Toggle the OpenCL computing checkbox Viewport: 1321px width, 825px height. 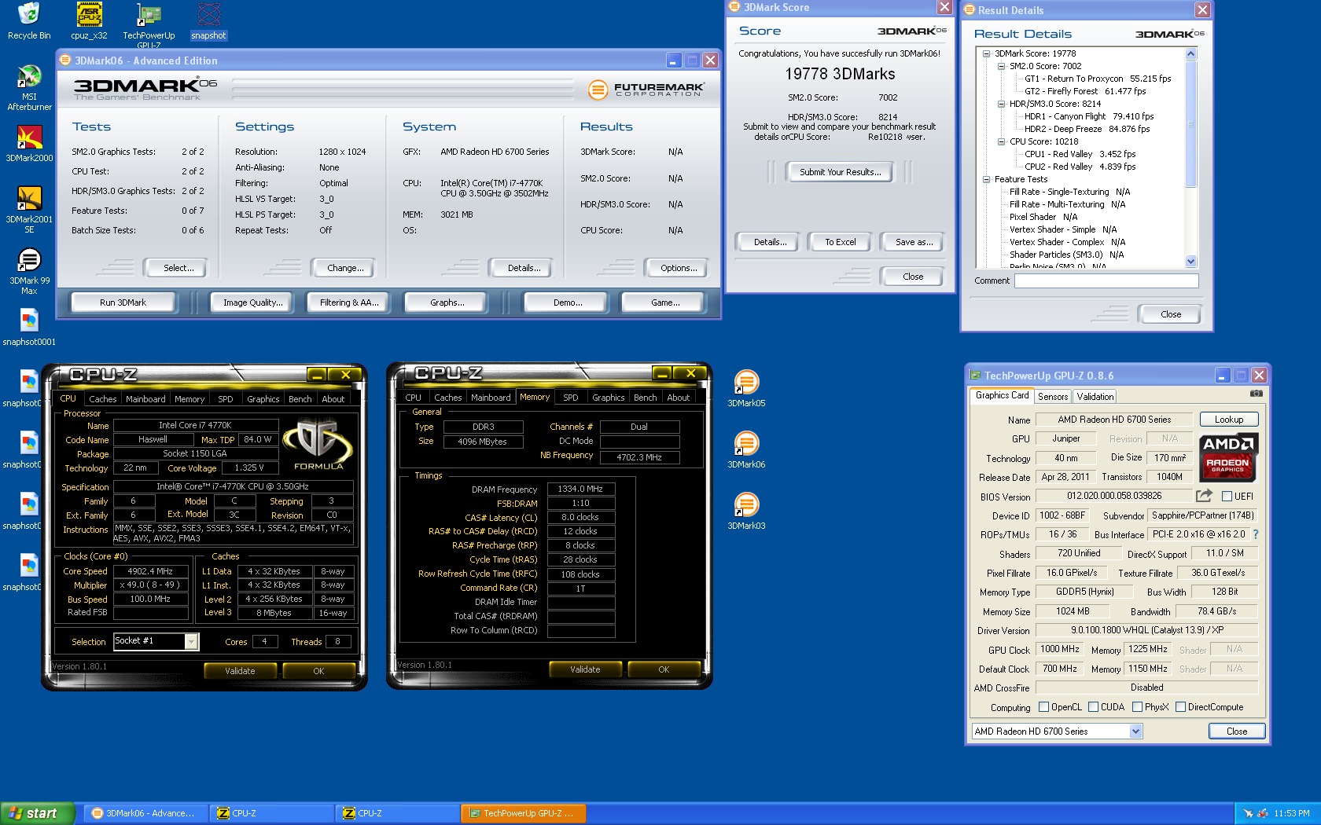point(1044,707)
